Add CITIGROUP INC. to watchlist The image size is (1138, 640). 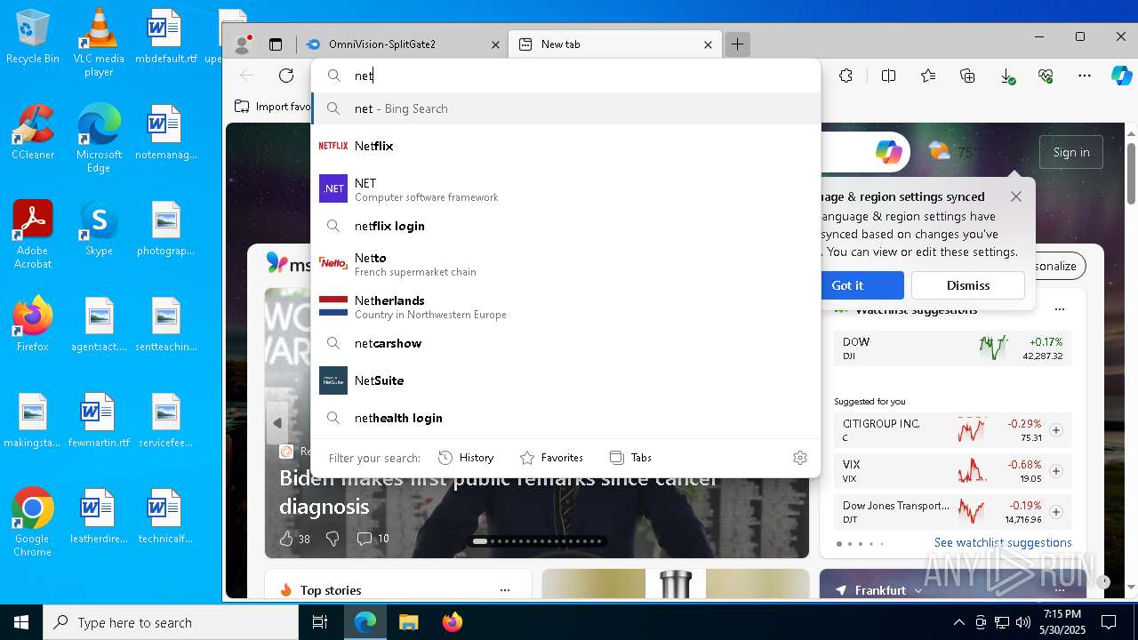tap(1056, 430)
